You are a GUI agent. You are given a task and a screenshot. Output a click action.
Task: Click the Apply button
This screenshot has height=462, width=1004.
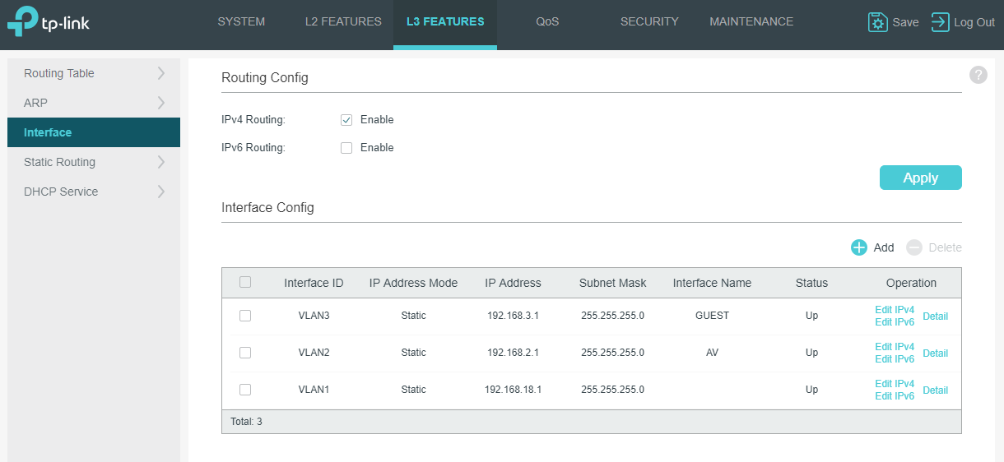pyautogui.click(x=921, y=178)
